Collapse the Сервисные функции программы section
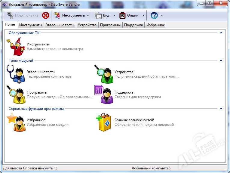The height and width of the screenshot is (173, 230). point(221,109)
